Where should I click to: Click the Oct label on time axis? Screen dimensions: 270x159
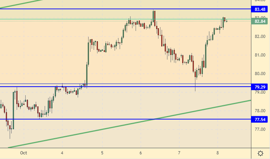pos(23,153)
